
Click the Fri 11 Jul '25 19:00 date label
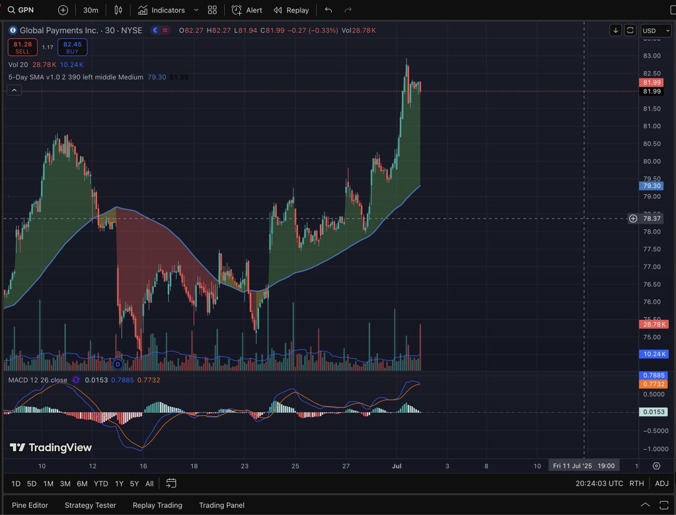tap(584, 466)
